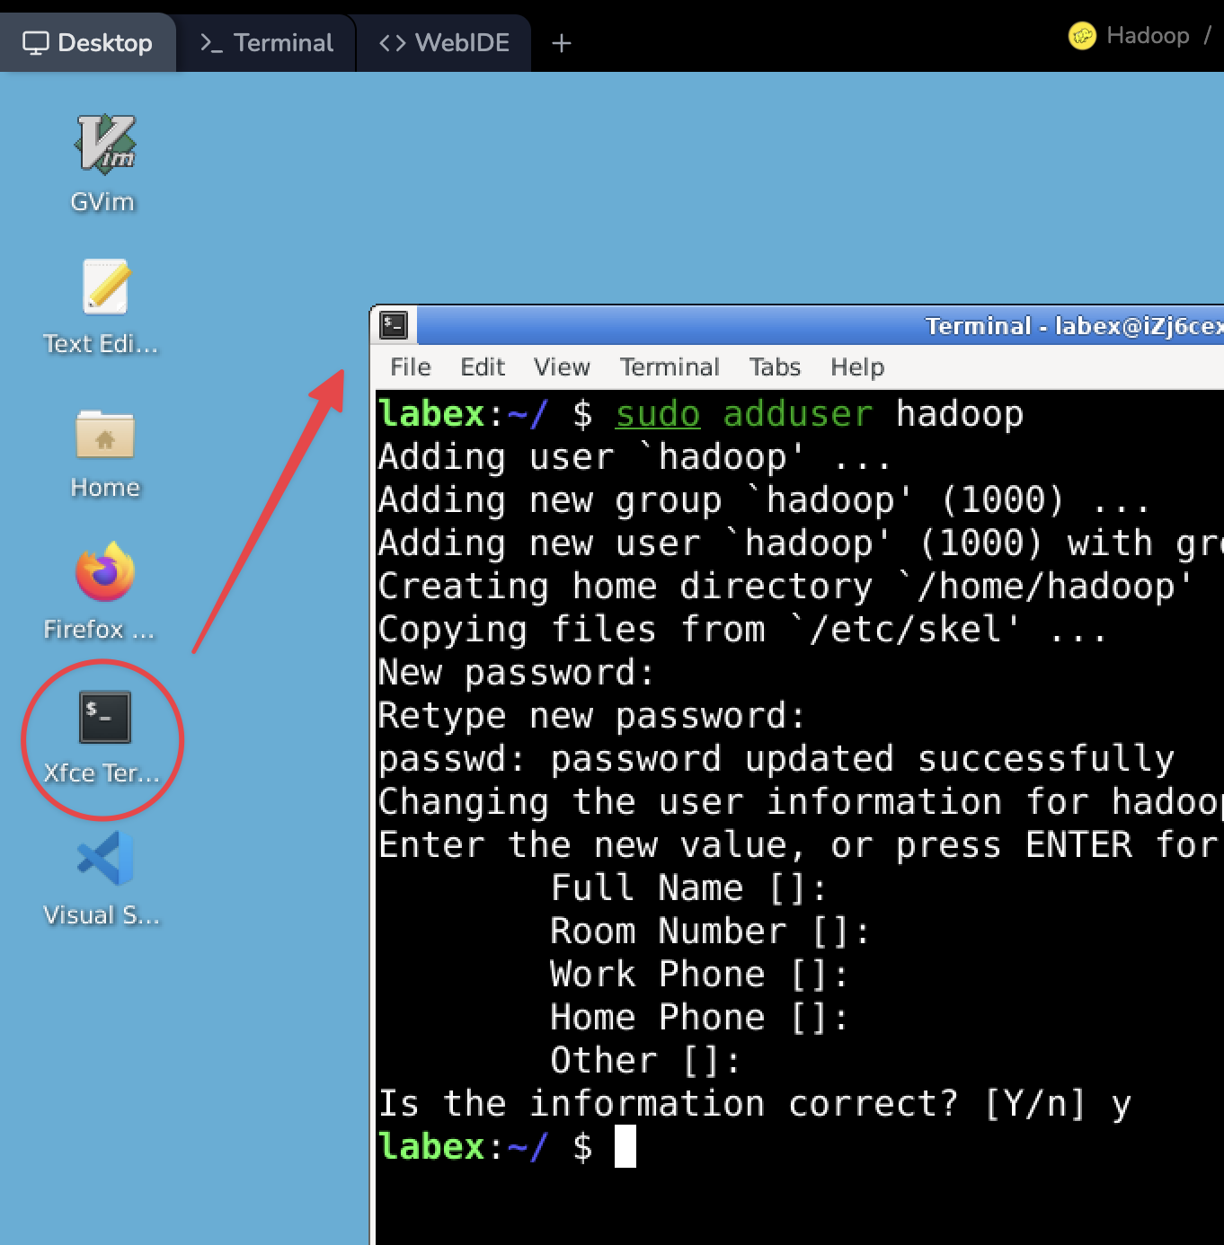1224x1245 pixels.
Task: Open the View menu in the terminal
Action: point(561,366)
